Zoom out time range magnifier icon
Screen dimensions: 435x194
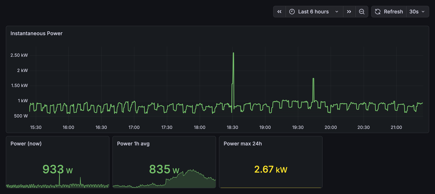pos(362,12)
